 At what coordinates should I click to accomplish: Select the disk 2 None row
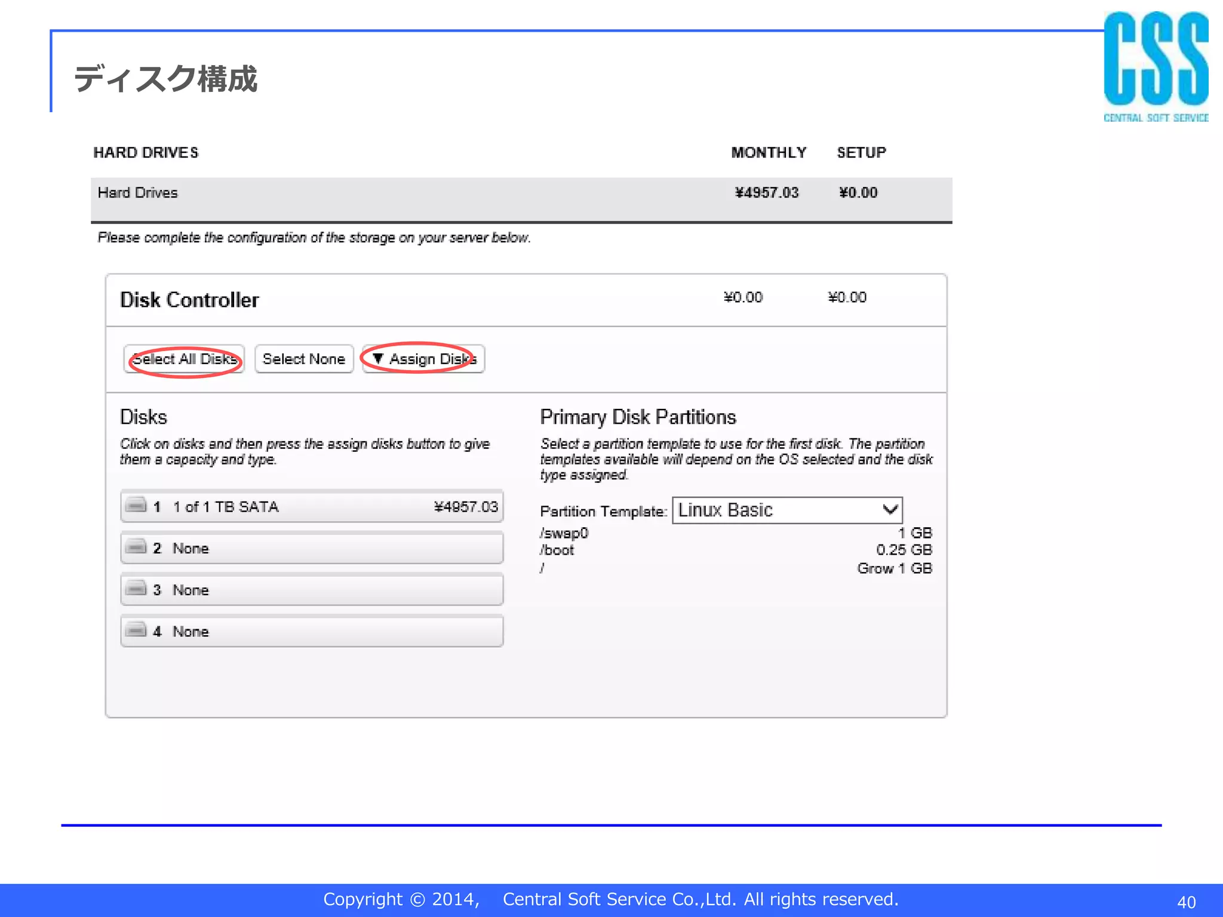(312, 548)
